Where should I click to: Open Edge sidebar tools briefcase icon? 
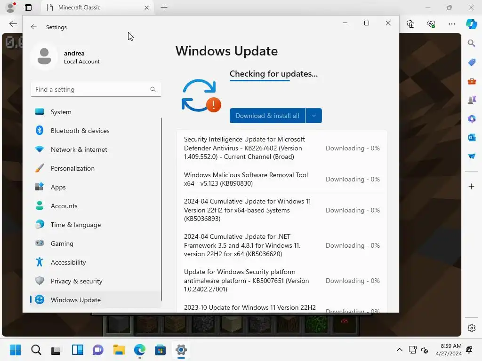click(472, 81)
